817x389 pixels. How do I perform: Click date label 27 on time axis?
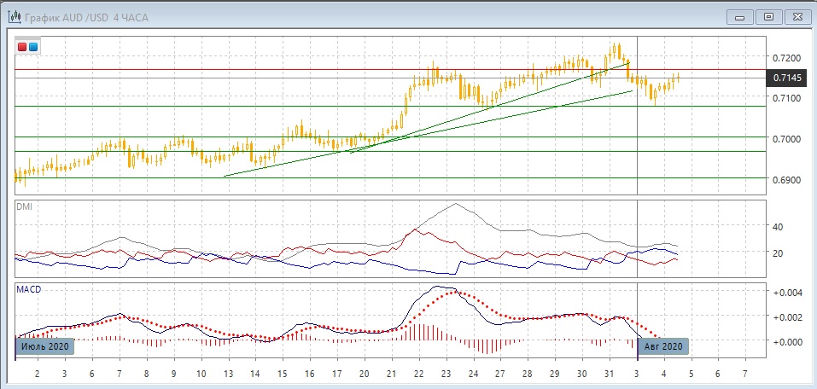(x=500, y=374)
